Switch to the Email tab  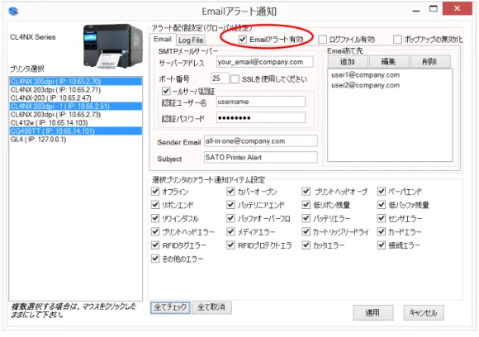(x=163, y=39)
